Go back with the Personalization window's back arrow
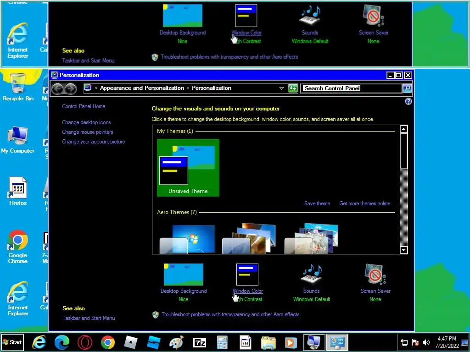This screenshot has width=470, height=352. tap(57, 88)
